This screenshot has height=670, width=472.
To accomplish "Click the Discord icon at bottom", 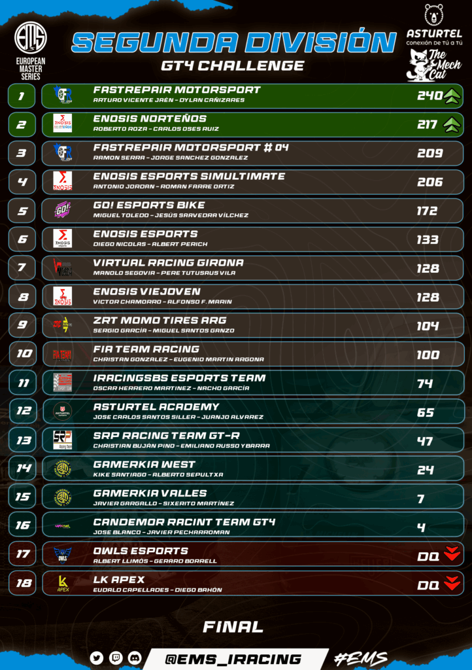I will tap(135, 658).
